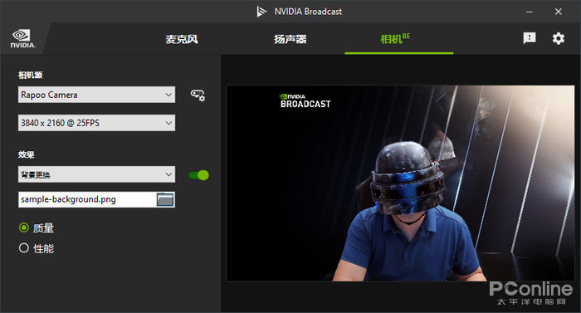Switch to the 扬声器 speaker tab
Screen dimensions: 581x313
[290, 39]
